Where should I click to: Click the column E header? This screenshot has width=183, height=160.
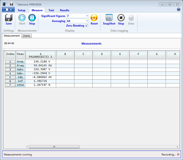click(120, 55)
